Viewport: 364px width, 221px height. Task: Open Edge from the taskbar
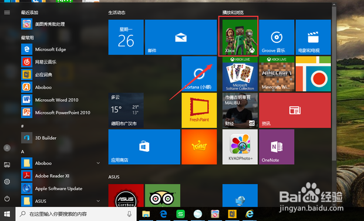click(x=163, y=214)
